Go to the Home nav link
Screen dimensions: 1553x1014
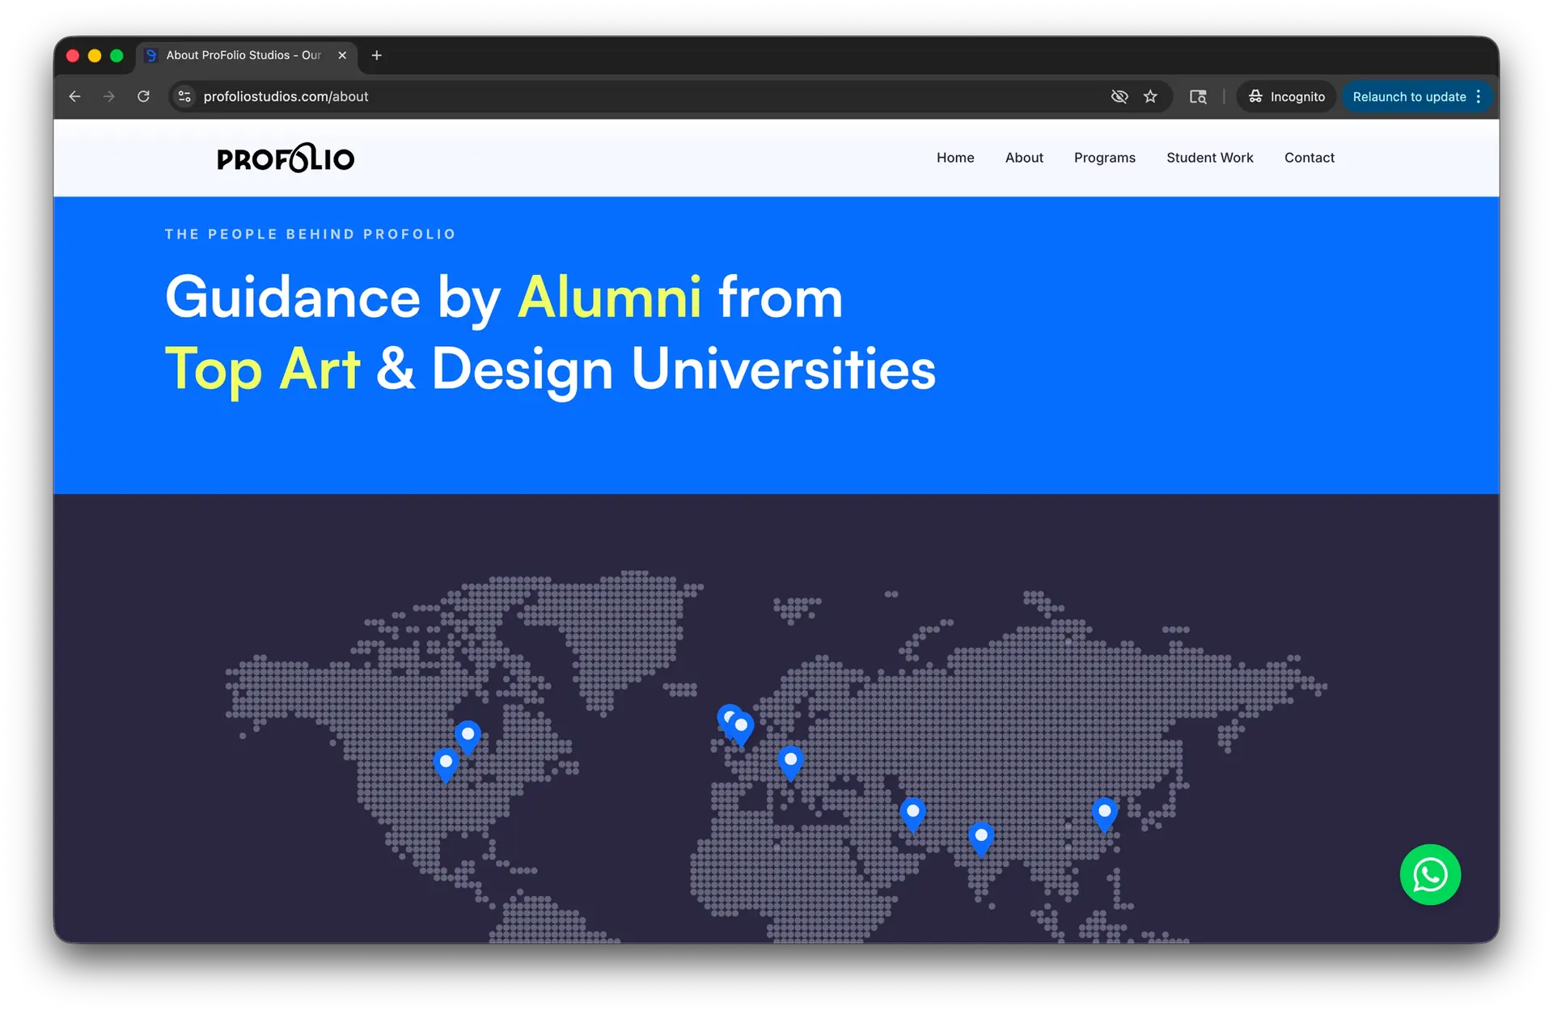[955, 158]
